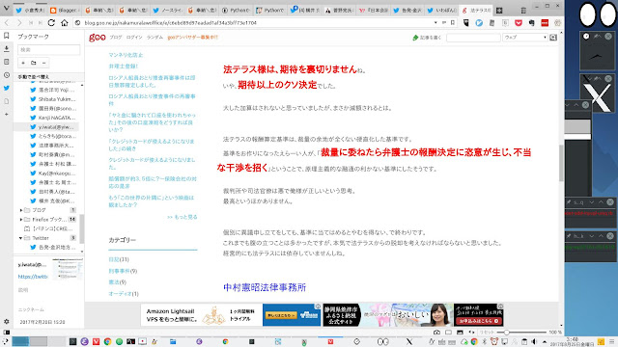The height and width of the screenshot is (347, 618).
Task: Open the closed tabs trash can
Action: point(523,11)
